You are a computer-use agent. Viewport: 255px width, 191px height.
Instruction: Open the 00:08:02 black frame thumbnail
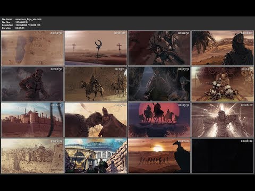pos(223,156)
